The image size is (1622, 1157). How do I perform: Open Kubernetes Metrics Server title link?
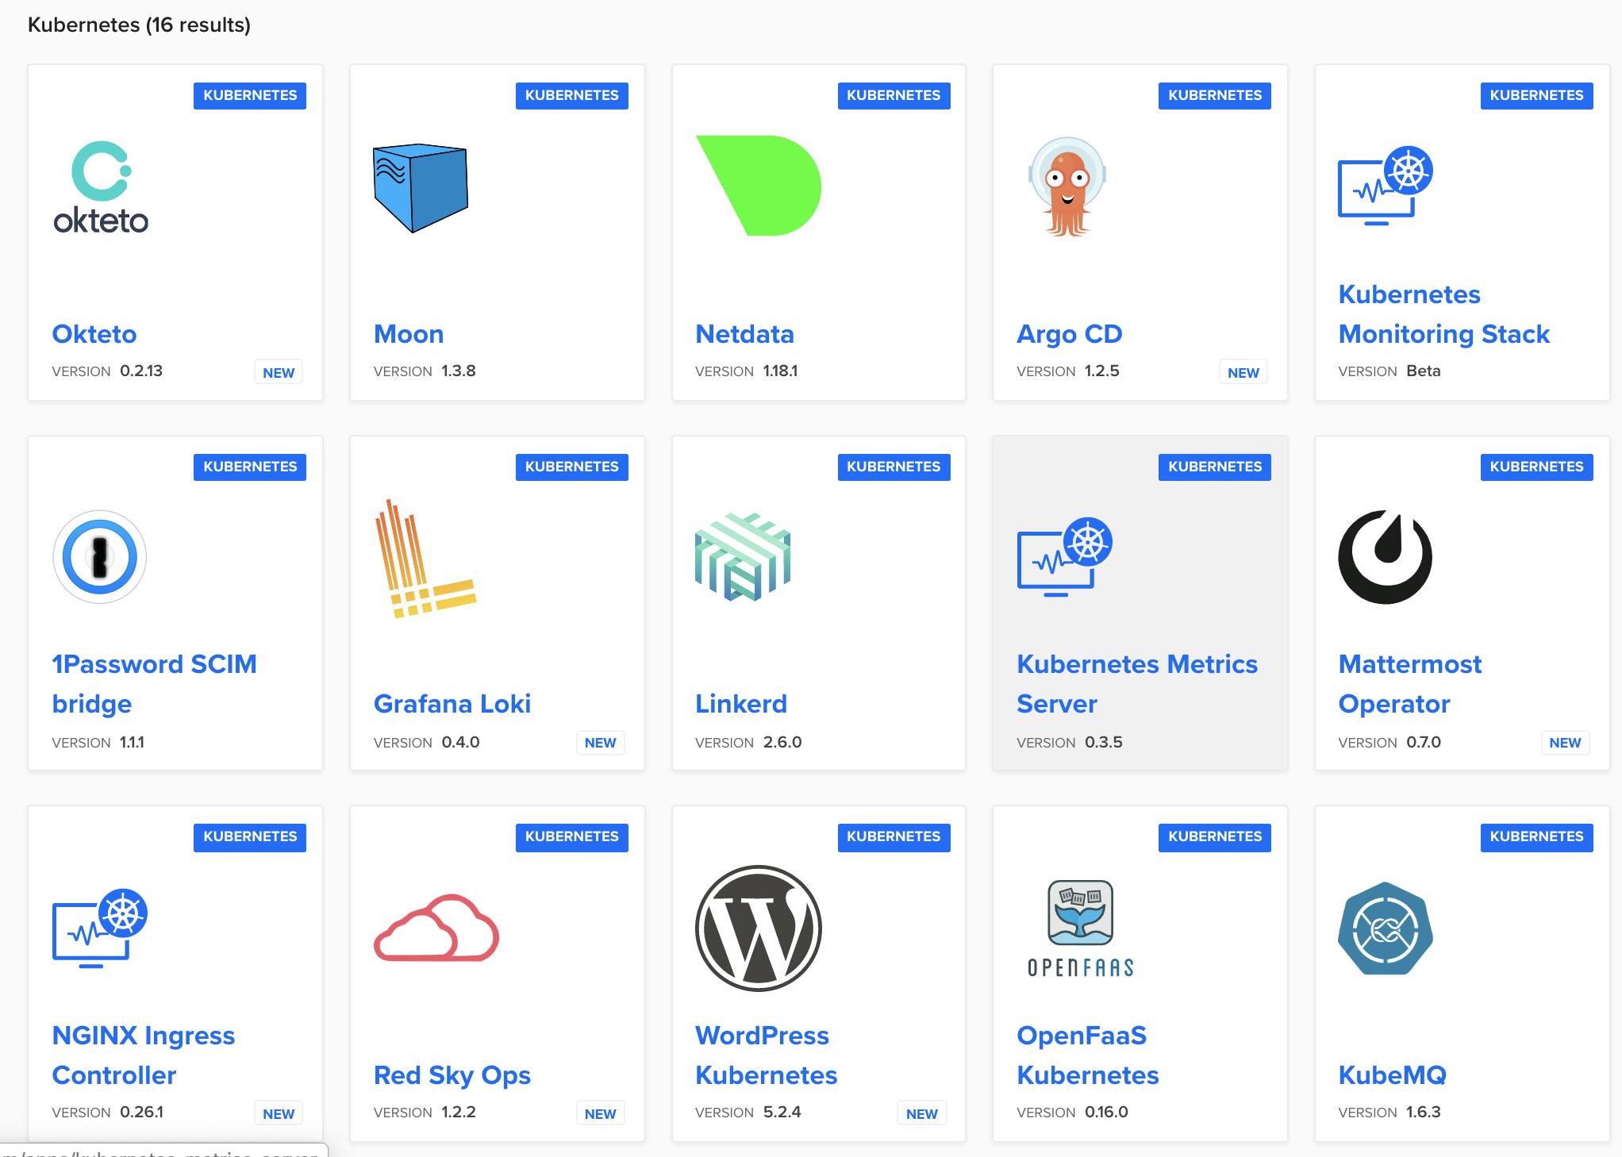click(x=1137, y=684)
